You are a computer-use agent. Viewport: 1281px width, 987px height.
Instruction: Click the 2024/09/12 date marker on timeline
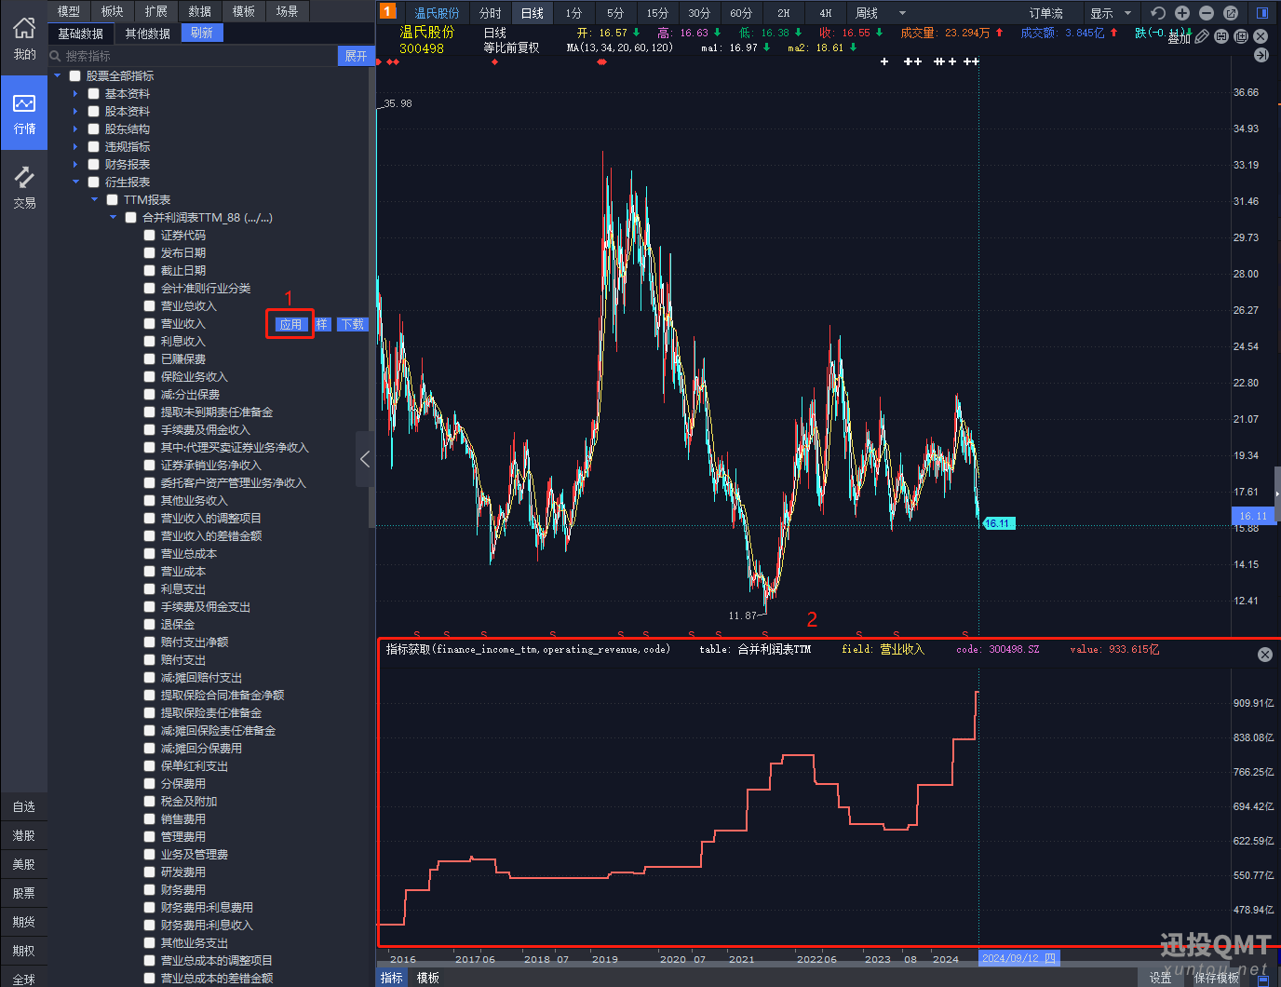(1019, 958)
